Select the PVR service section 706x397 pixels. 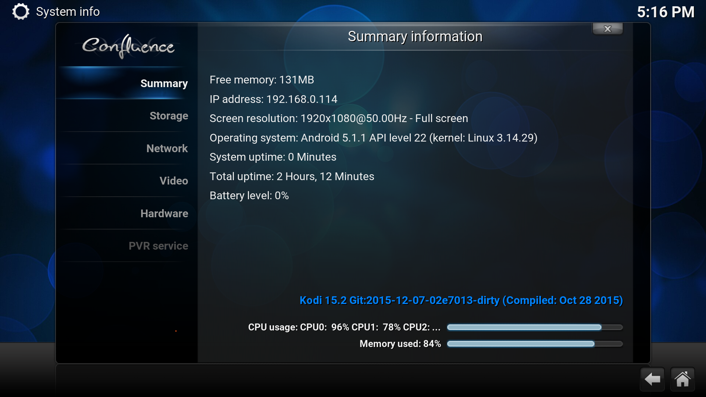[158, 245]
